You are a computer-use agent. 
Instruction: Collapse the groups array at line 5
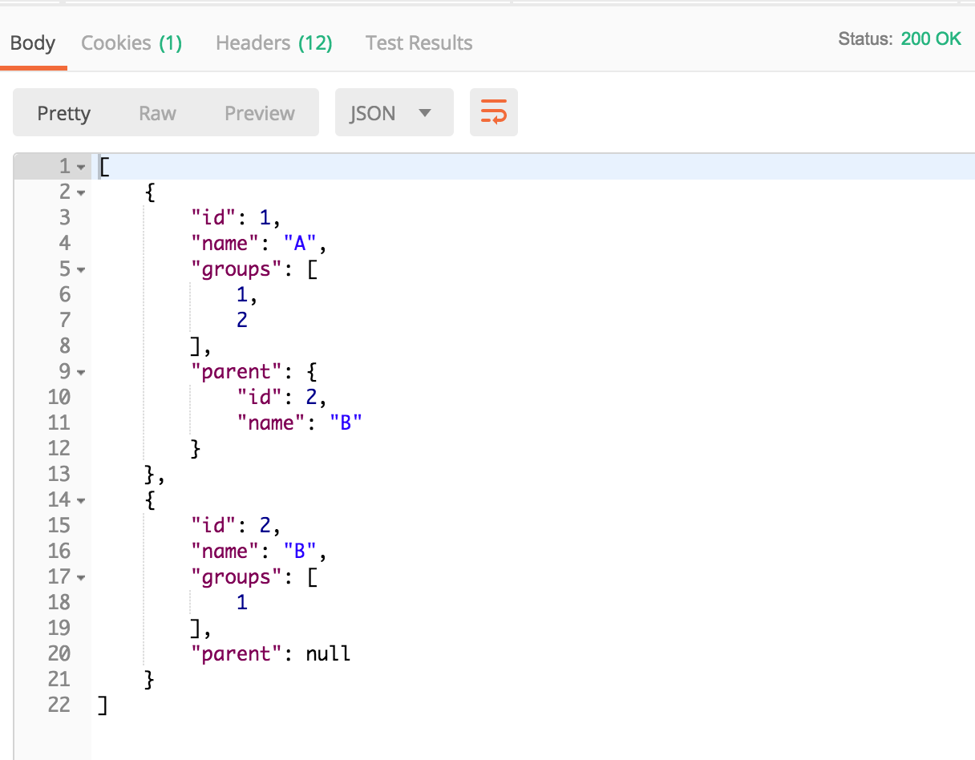pyautogui.click(x=81, y=270)
